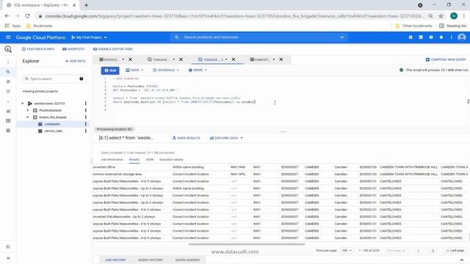
Task: Open actions menu for london_fire_brigade dataset
Action: (86, 117)
